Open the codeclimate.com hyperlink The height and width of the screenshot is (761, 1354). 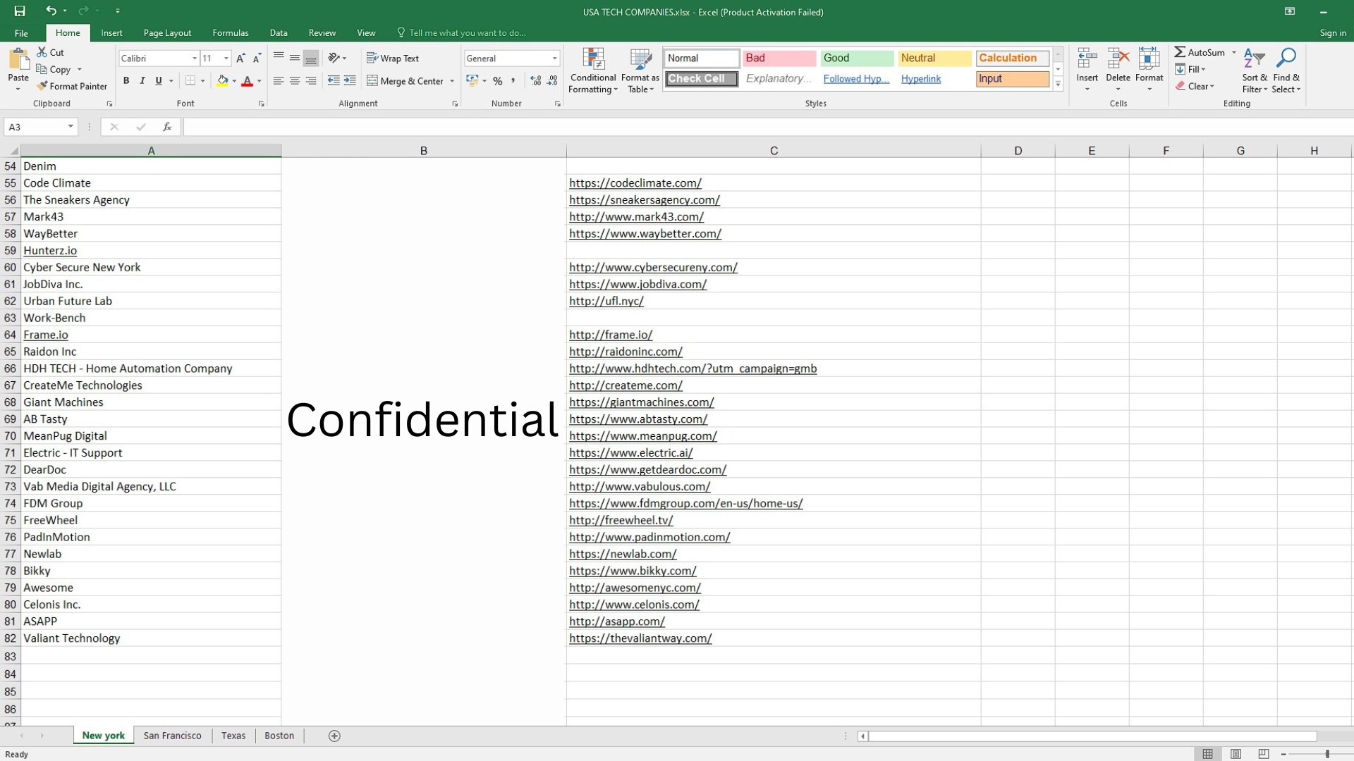point(635,183)
